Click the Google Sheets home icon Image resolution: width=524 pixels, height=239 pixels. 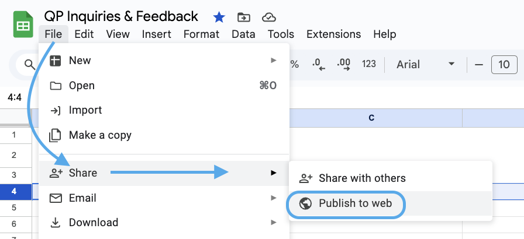coord(23,24)
